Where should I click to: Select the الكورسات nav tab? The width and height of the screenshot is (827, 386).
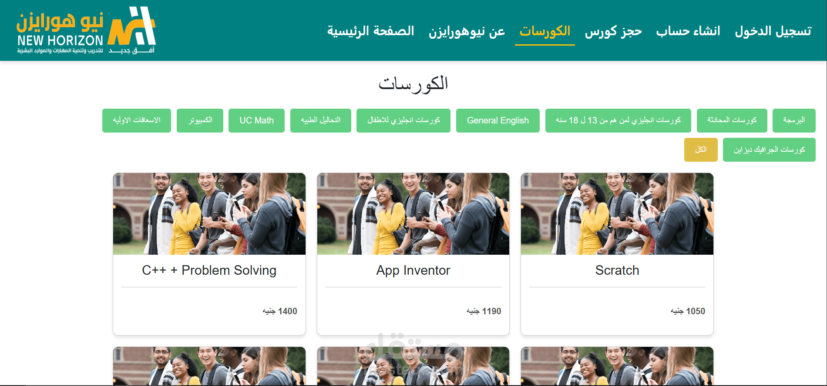[x=545, y=31]
